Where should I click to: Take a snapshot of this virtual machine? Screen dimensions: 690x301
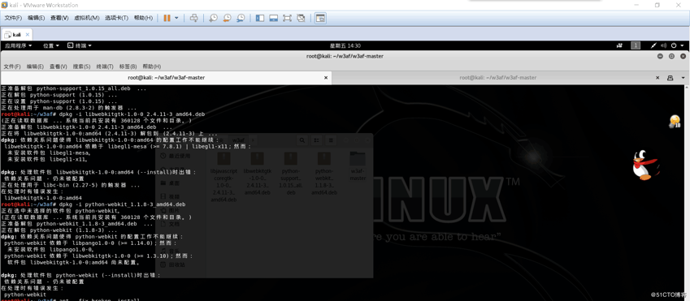pos(213,18)
